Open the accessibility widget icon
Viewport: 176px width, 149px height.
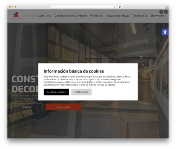(x=165, y=32)
